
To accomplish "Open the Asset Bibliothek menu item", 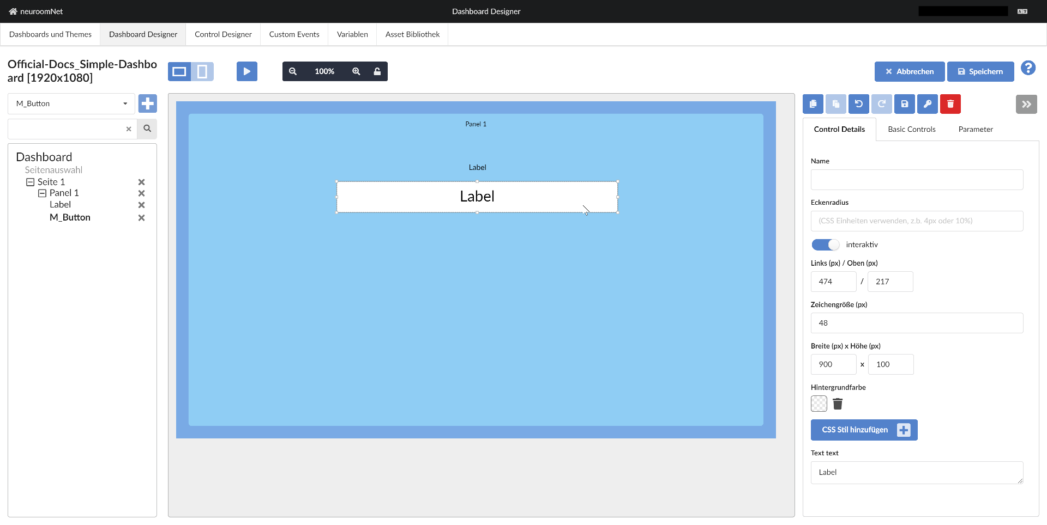I will coord(412,34).
